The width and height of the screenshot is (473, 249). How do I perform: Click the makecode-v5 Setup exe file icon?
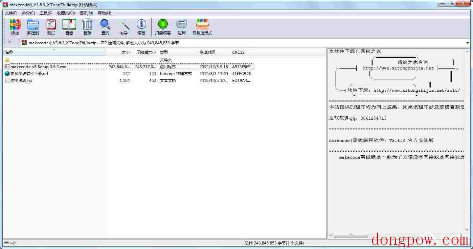[7, 67]
